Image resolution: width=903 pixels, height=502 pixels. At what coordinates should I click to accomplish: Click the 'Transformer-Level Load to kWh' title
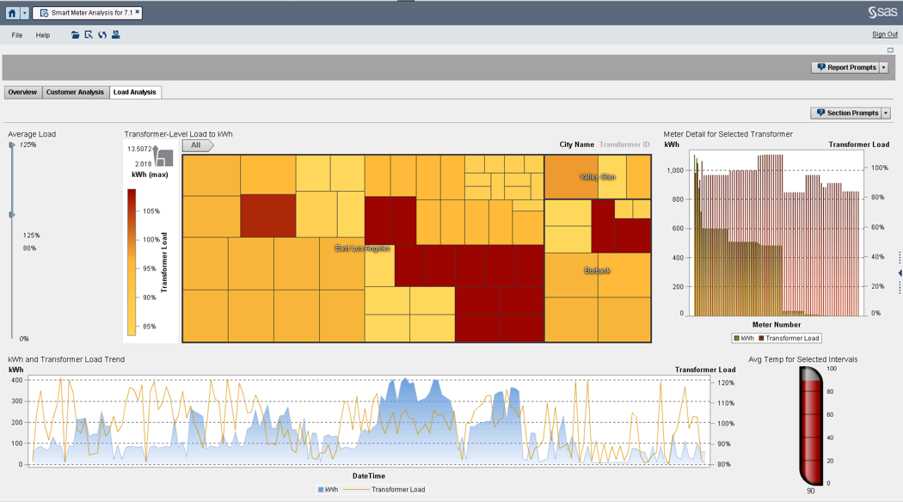click(x=179, y=134)
